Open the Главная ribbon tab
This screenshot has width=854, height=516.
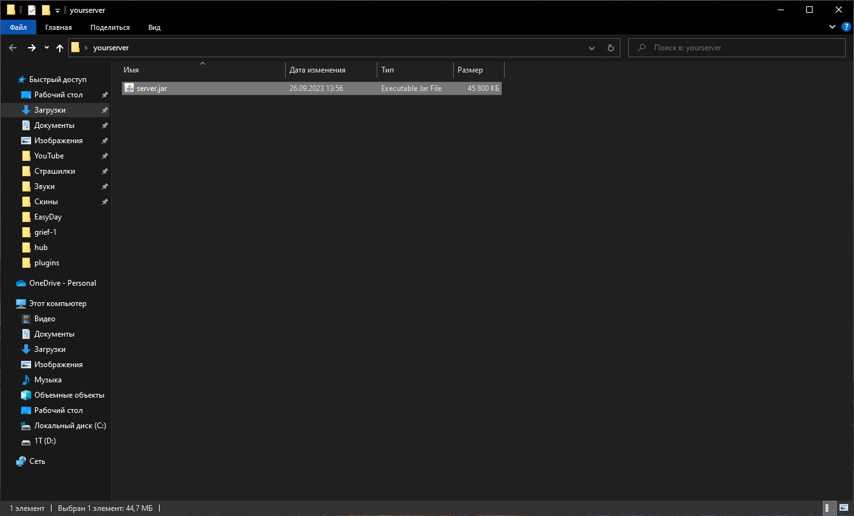pyautogui.click(x=59, y=27)
